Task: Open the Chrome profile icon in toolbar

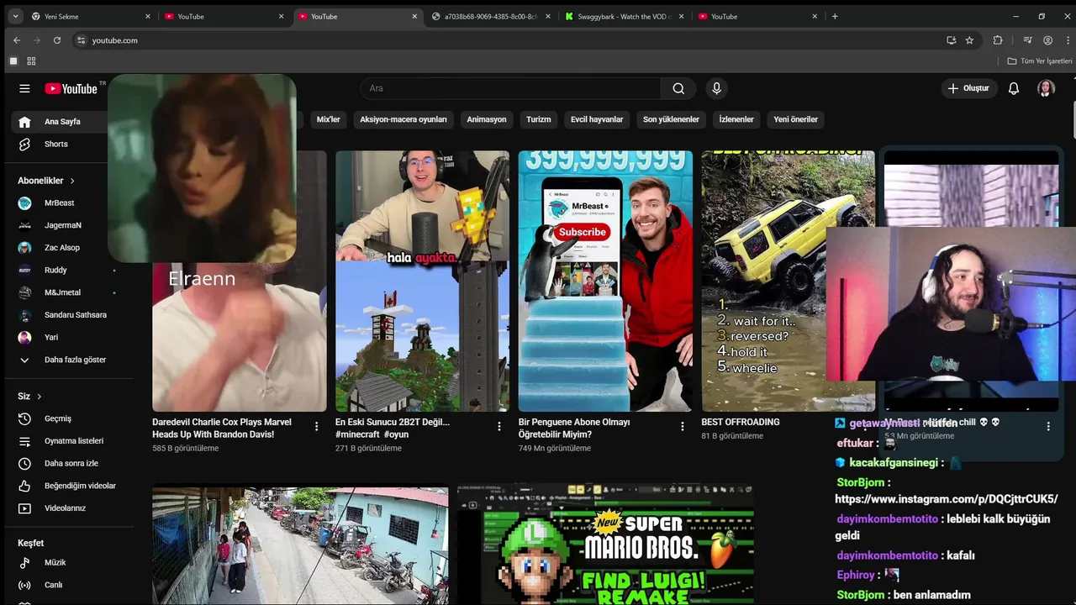Action: pyautogui.click(x=1047, y=40)
